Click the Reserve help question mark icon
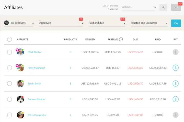 click(121, 39)
